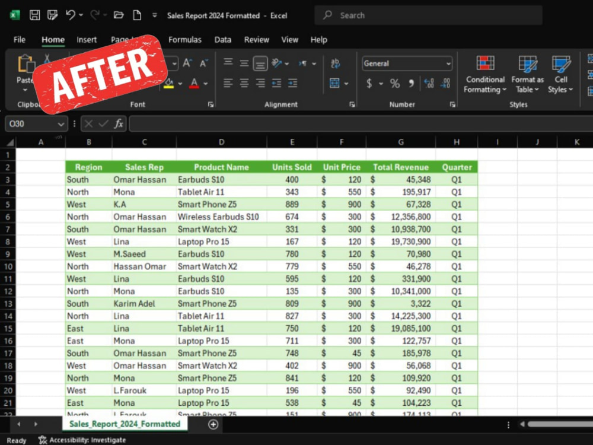The width and height of the screenshot is (593, 445).
Task: Click the Increase Indent icon
Action: coord(293,83)
